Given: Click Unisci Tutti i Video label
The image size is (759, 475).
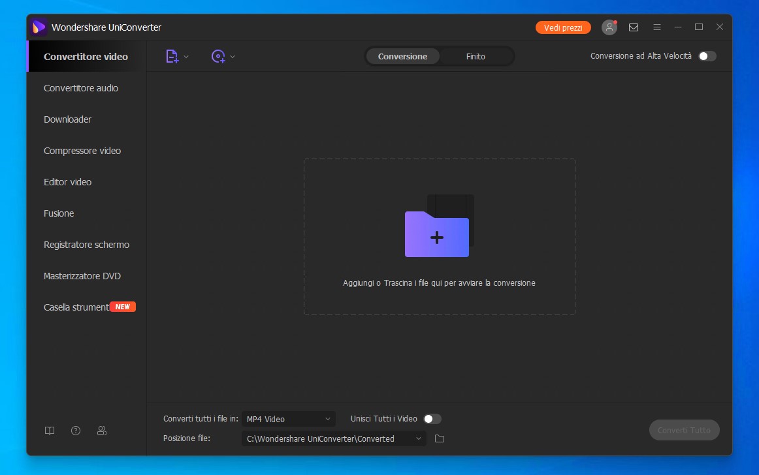Looking at the screenshot, I should tap(383, 419).
